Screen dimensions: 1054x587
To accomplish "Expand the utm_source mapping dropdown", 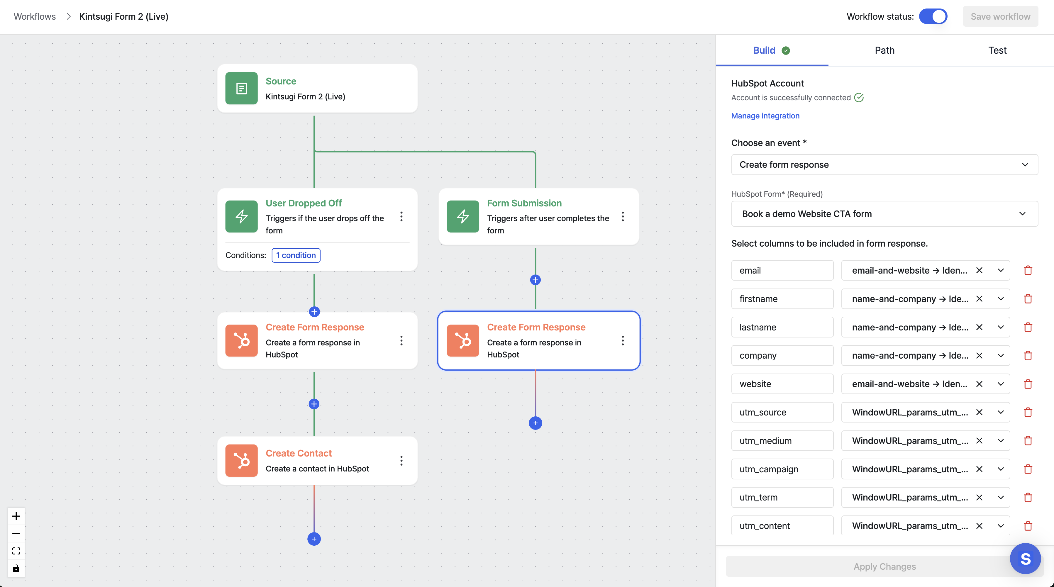I will 1000,412.
